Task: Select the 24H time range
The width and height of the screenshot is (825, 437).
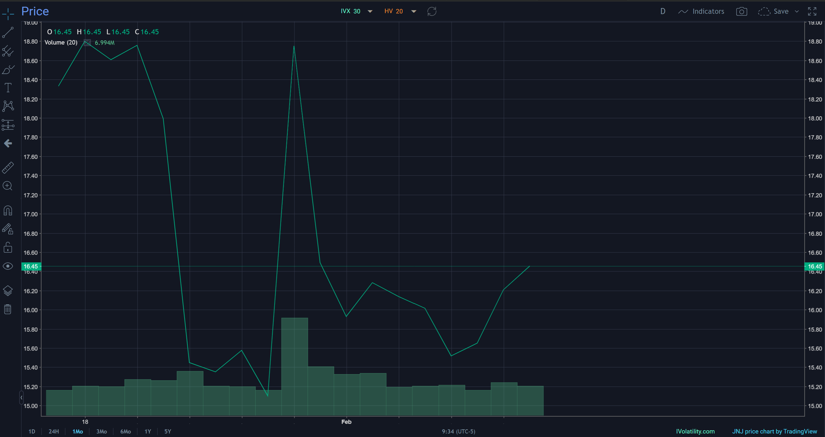Action: [x=53, y=431]
